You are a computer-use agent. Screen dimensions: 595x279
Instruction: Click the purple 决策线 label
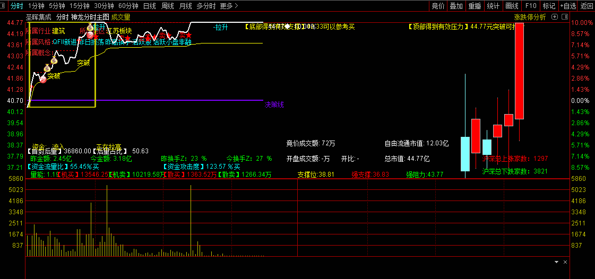pyautogui.click(x=274, y=105)
